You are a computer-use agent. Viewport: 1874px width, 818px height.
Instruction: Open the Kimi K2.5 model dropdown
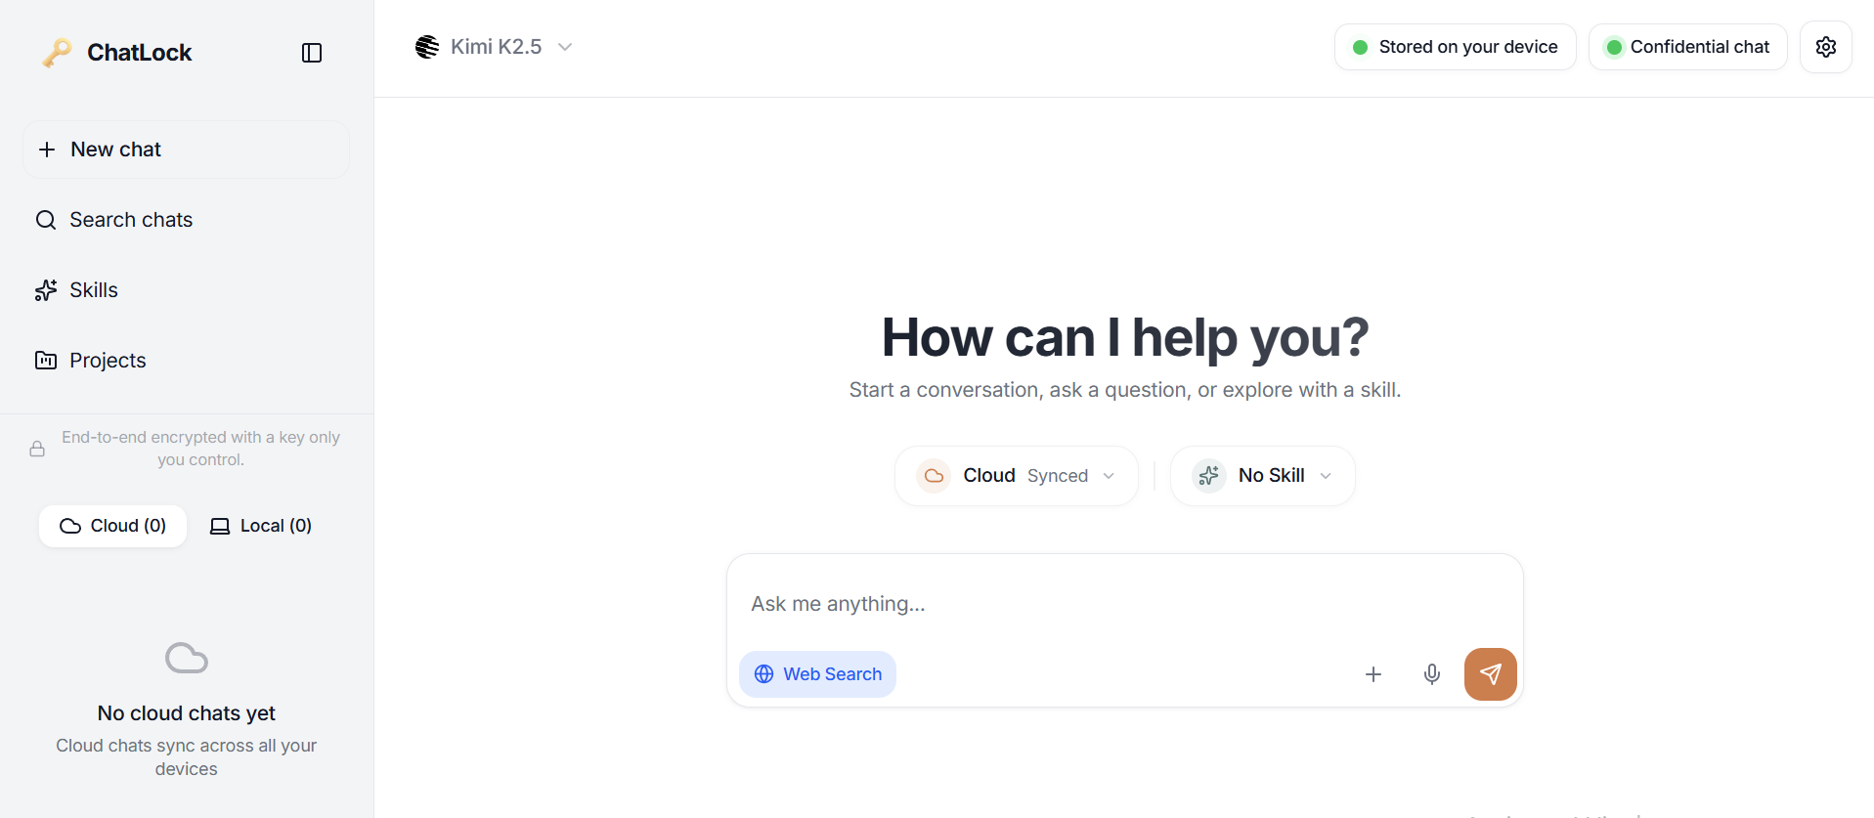[x=495, y=47]
